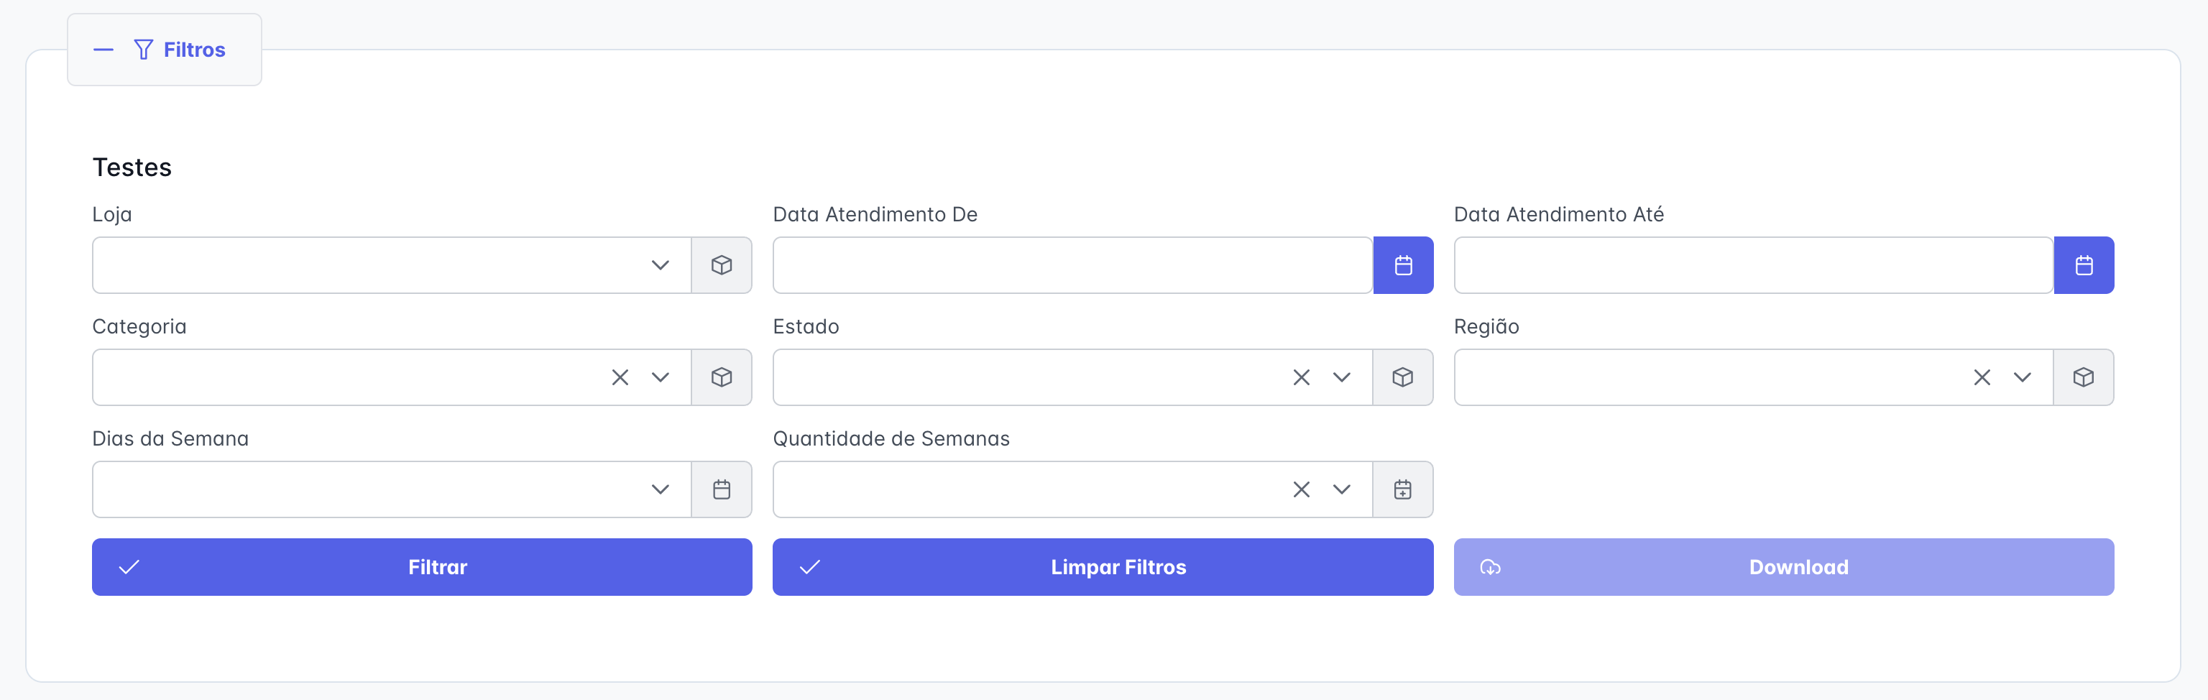Clear the Região selection with the X
The width and height of the screenshot is (2208, 700).
click(x=1982, y=378)
